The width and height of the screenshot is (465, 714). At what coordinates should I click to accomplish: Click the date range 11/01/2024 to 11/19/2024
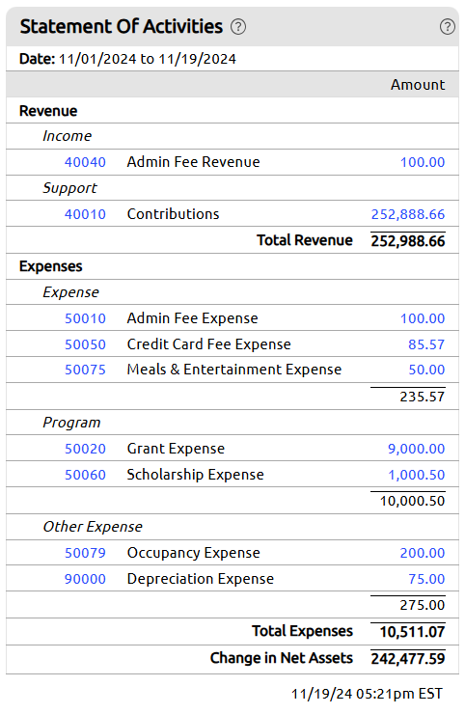[147, 59]
